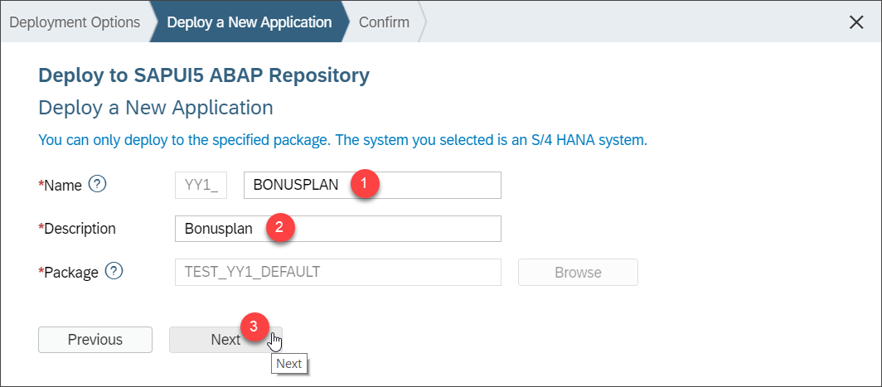
Task: Click the Description label
Action: 77,229
